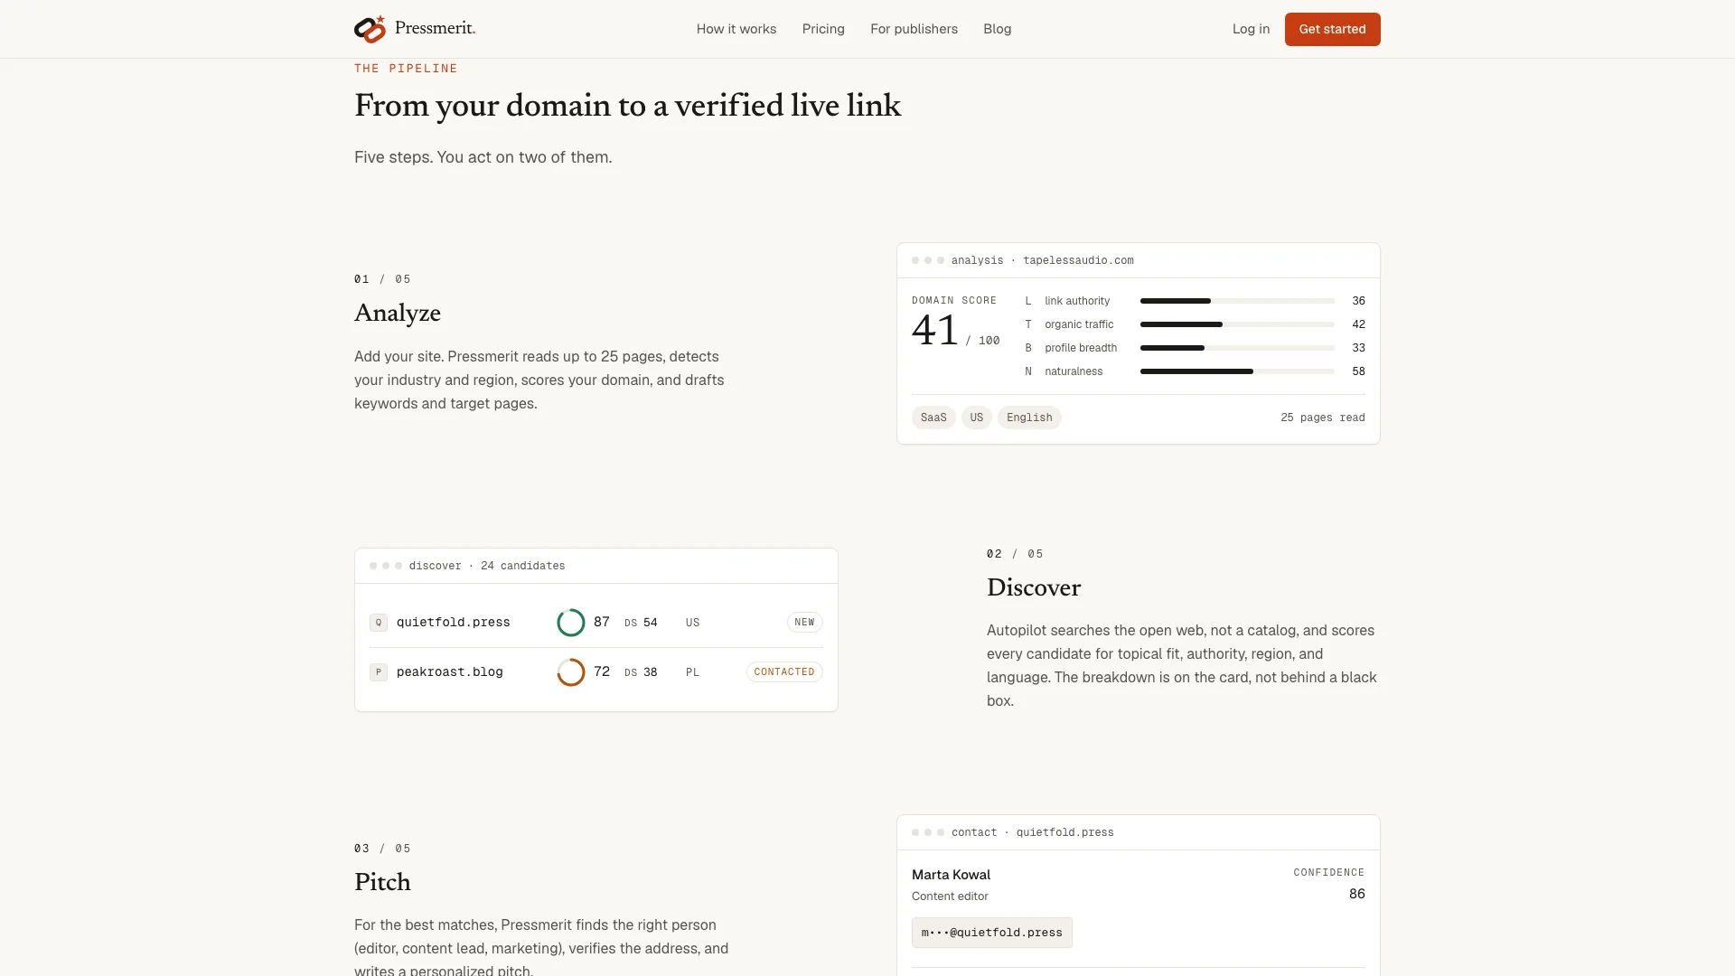1735x976 pixels.
Task: Click the profile breadth progress bar
Action: [1237, 348]
